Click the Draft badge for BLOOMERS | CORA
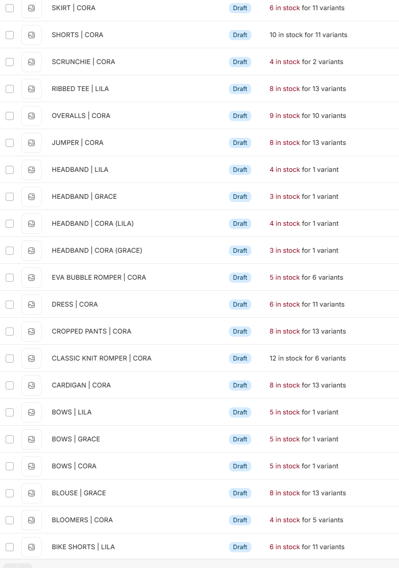The width and height of the screenshot is (399, 568). point(240,520)
